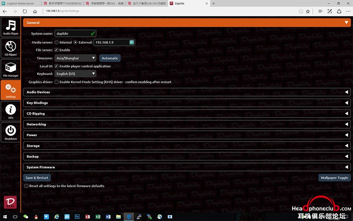Close the Daphile tab

click(x=207, y=4)
